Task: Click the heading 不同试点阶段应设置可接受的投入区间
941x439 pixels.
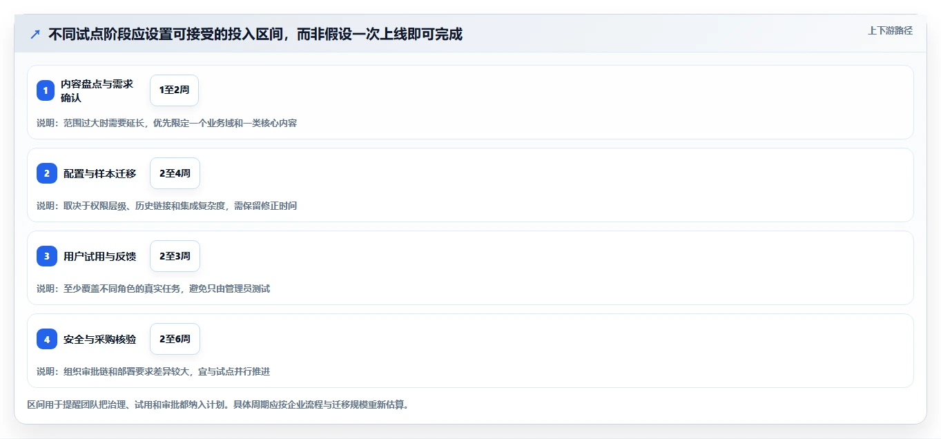Action: point(255,35)
